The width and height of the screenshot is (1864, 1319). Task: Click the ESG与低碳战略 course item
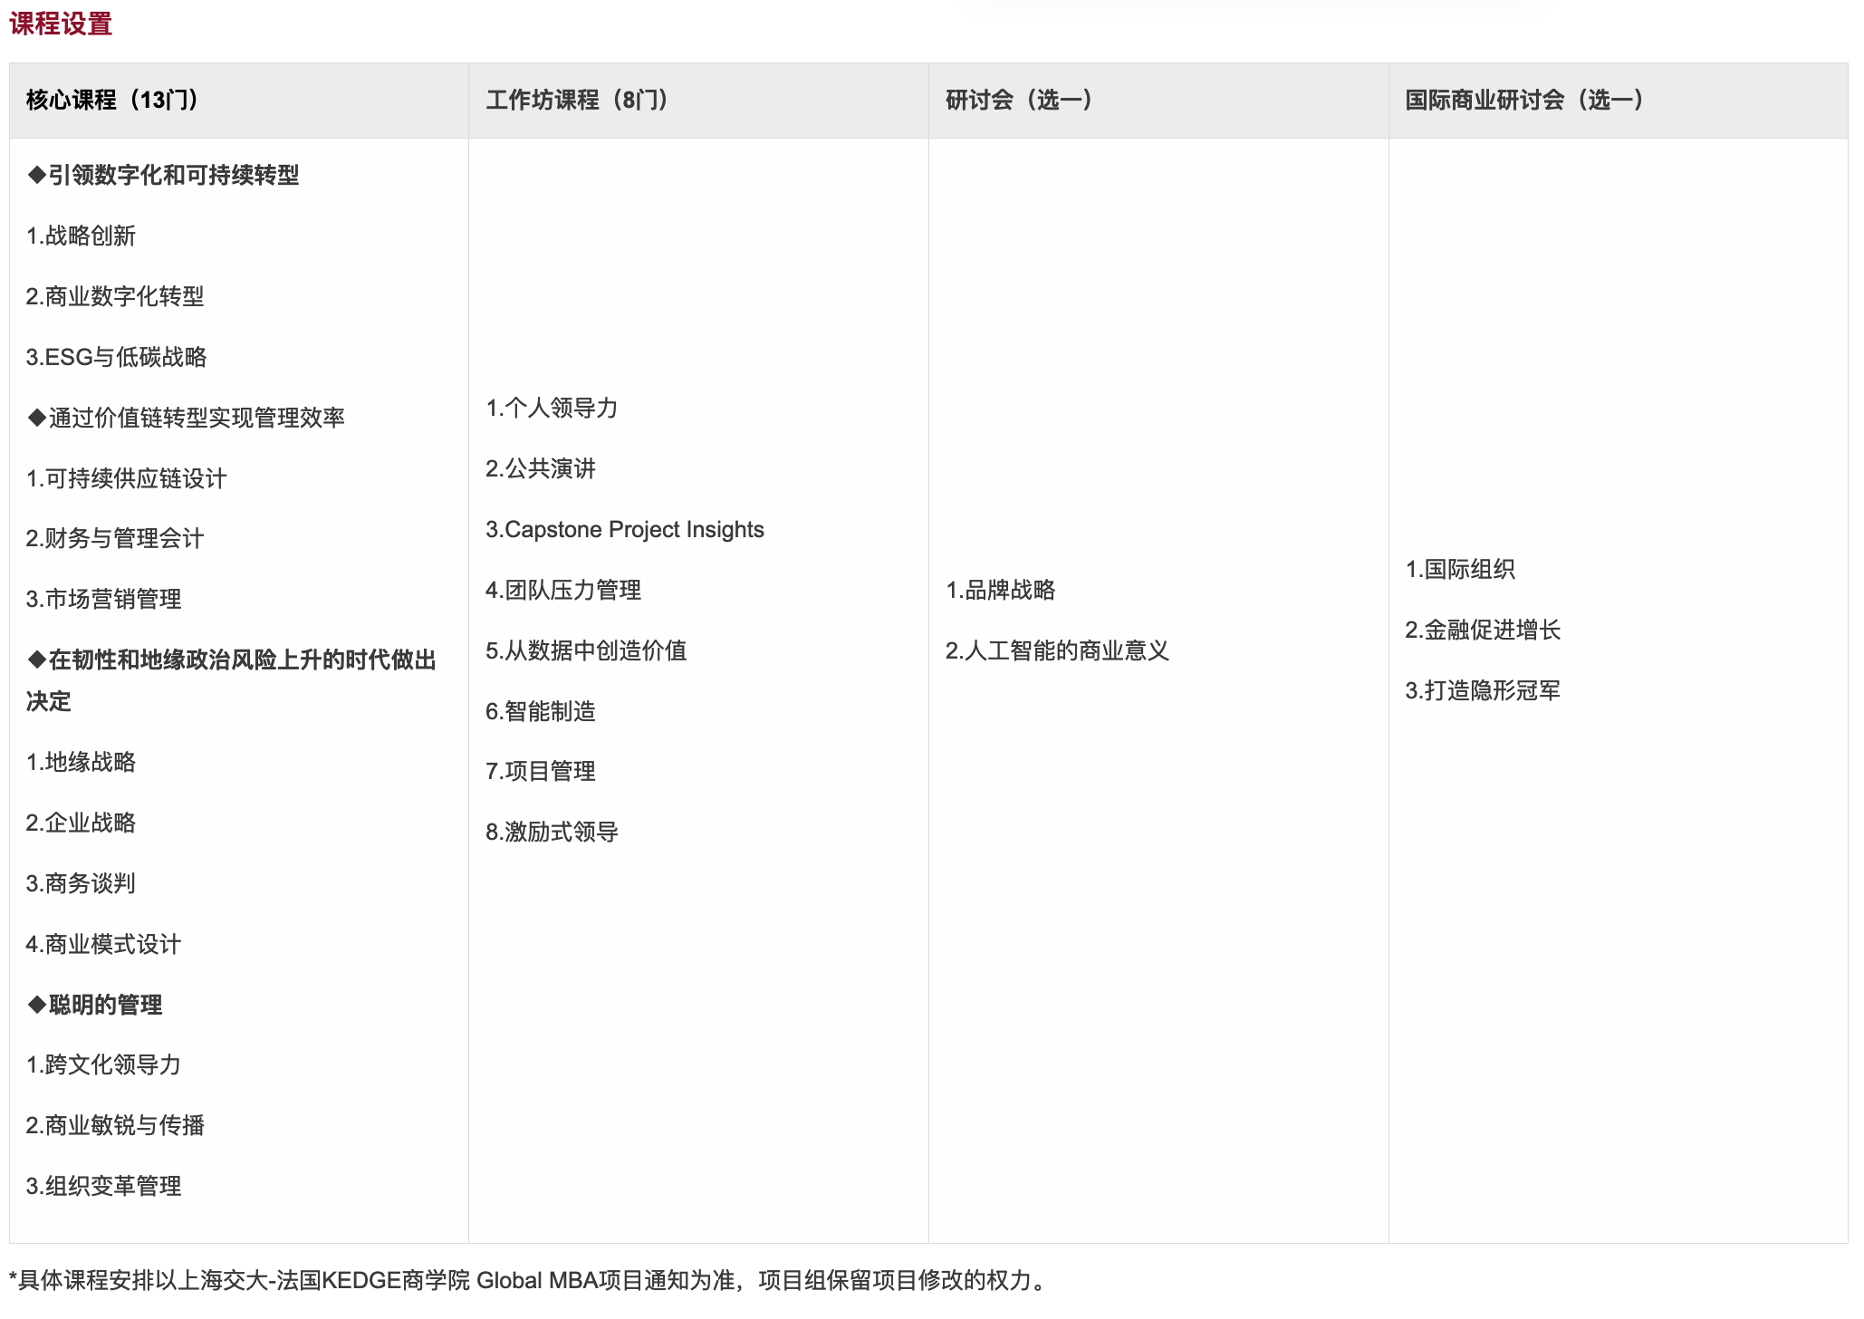[x=118, y=358]
